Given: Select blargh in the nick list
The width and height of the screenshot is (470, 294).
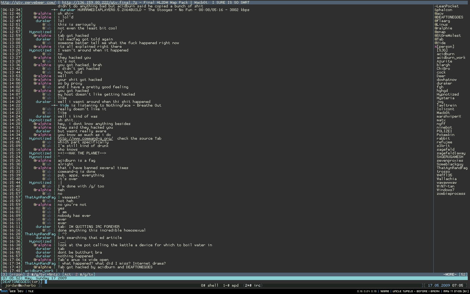Looking at the screenshot, I should 443,65.
